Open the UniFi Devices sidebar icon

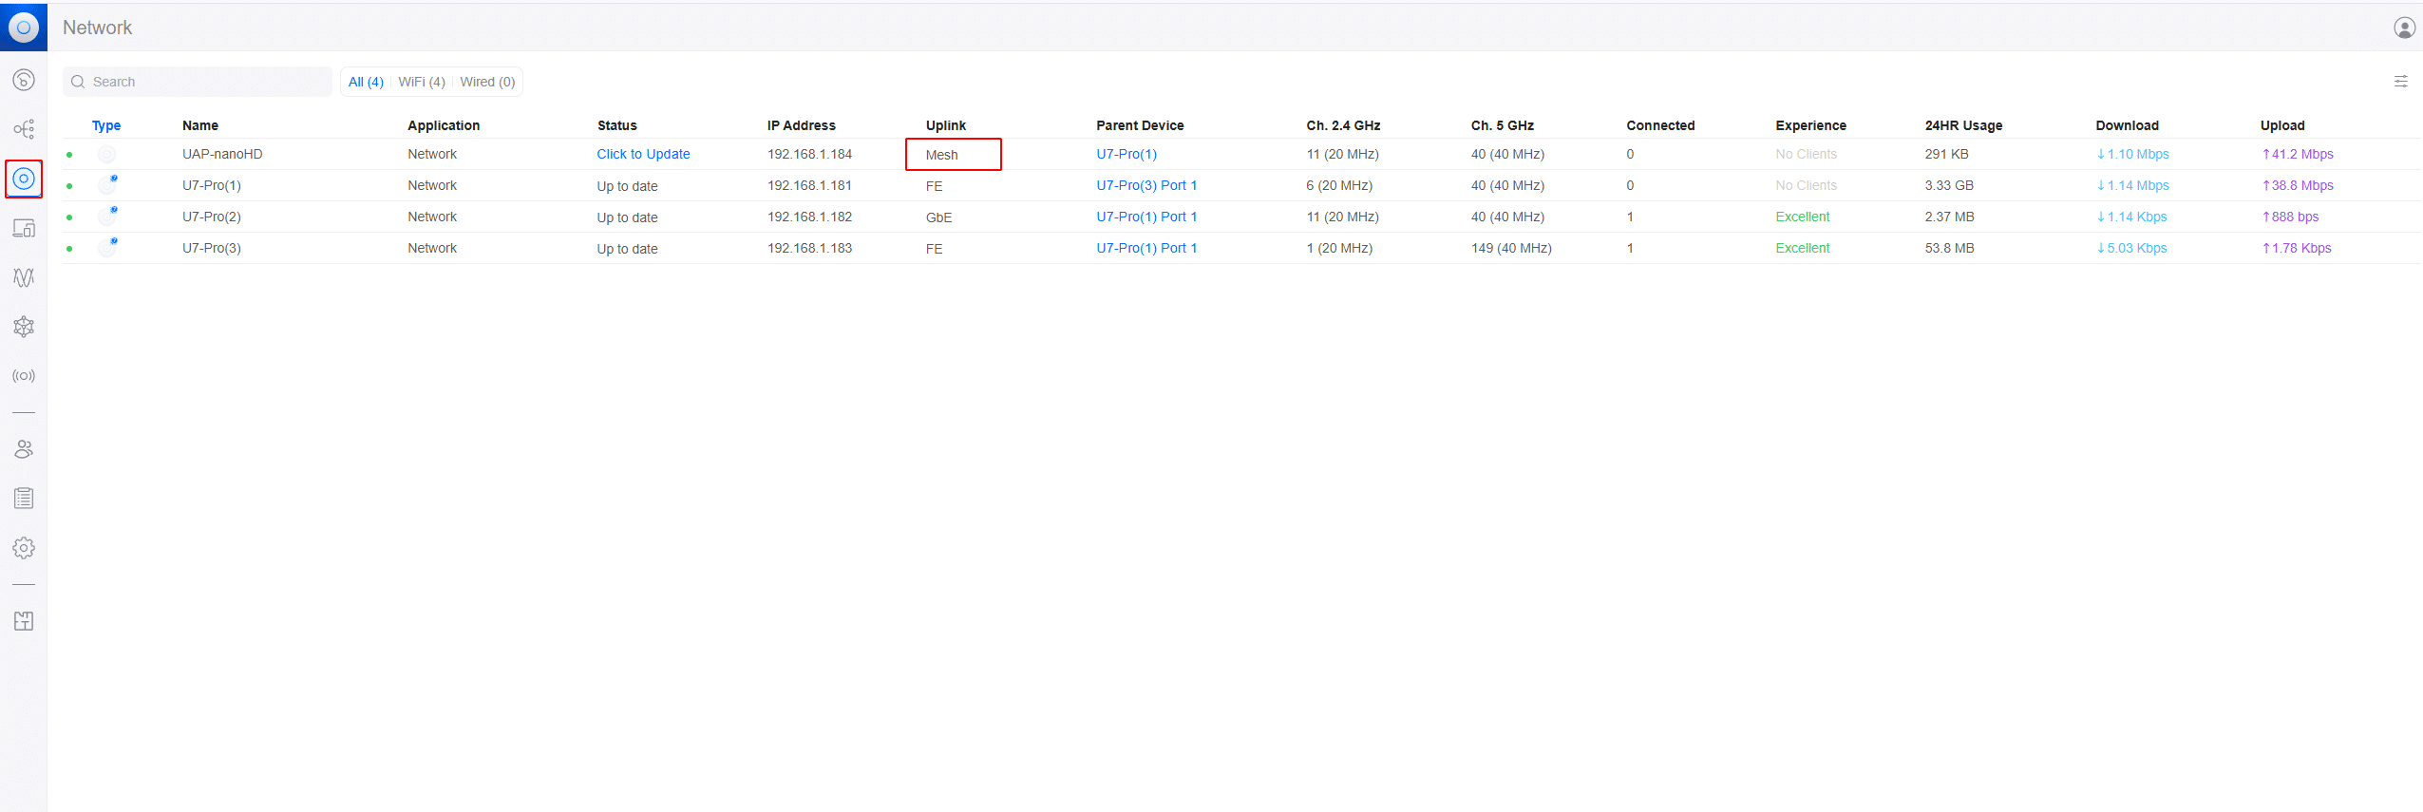[x=24, y=179]
